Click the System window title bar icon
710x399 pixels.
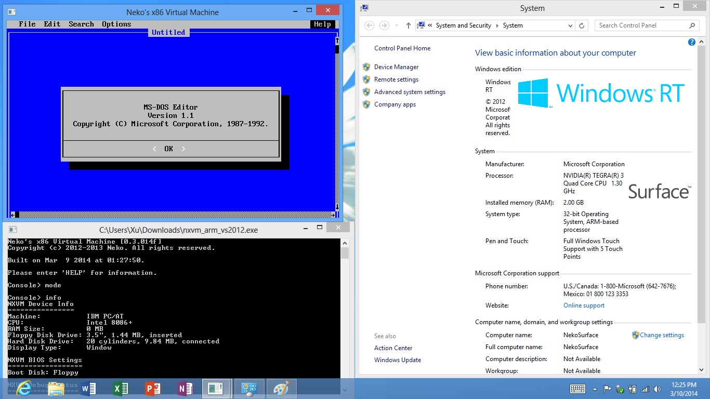pos(364,8)
